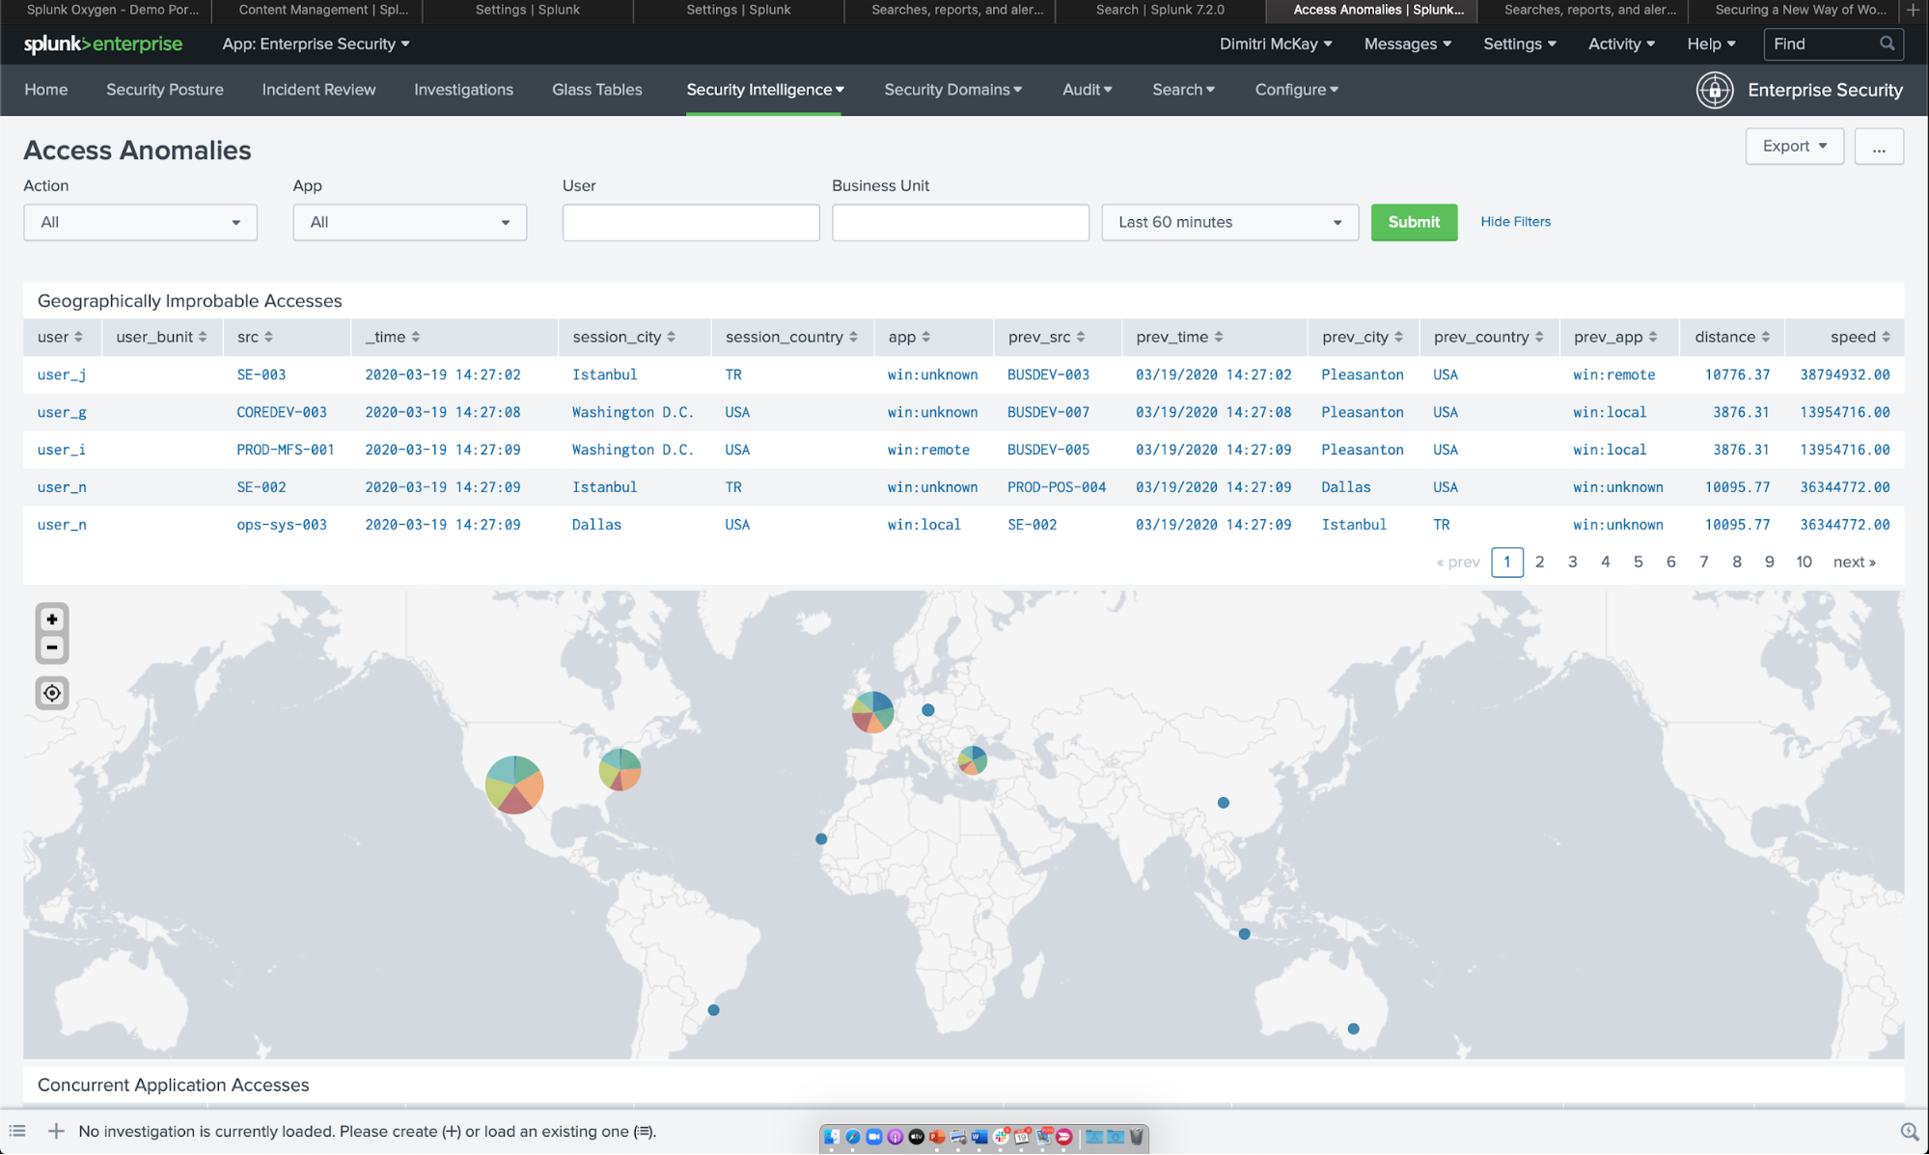Open the Messages dropdown
This screenshot has height=1155, width=1929.
(x=1407, y=44)
